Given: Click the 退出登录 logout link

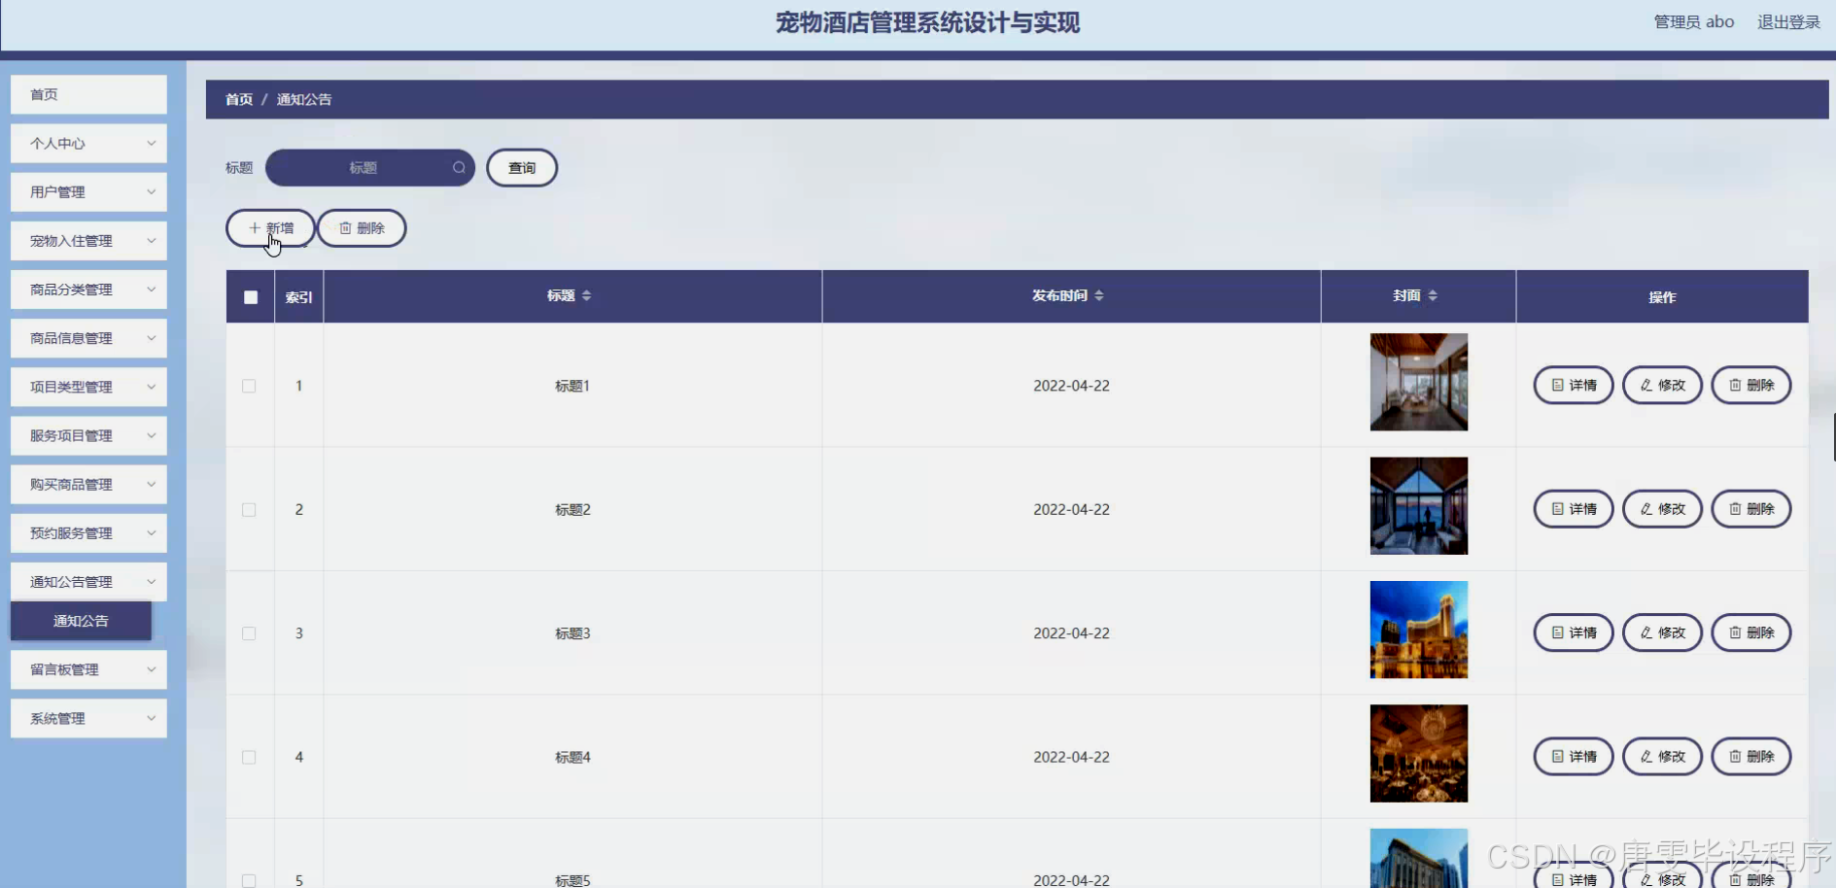Looking at the screenshot, I should (1788, 22).
